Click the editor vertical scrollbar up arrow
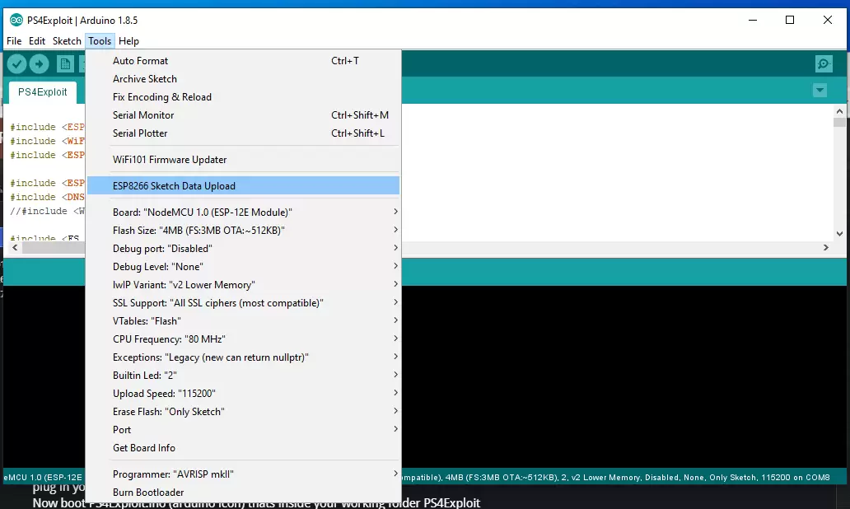Viewport: 850px width, 509px height. [x=839, y=111]
